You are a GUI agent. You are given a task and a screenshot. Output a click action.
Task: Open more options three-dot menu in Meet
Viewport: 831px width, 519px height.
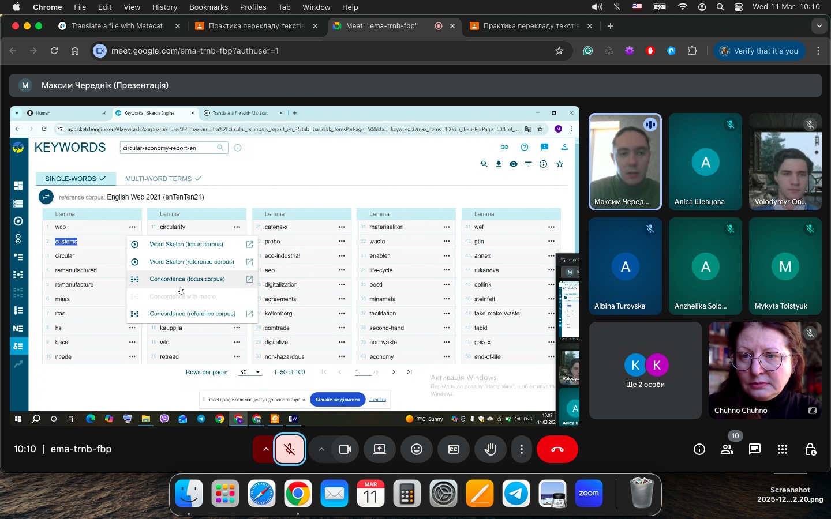(x=522, y=449)
